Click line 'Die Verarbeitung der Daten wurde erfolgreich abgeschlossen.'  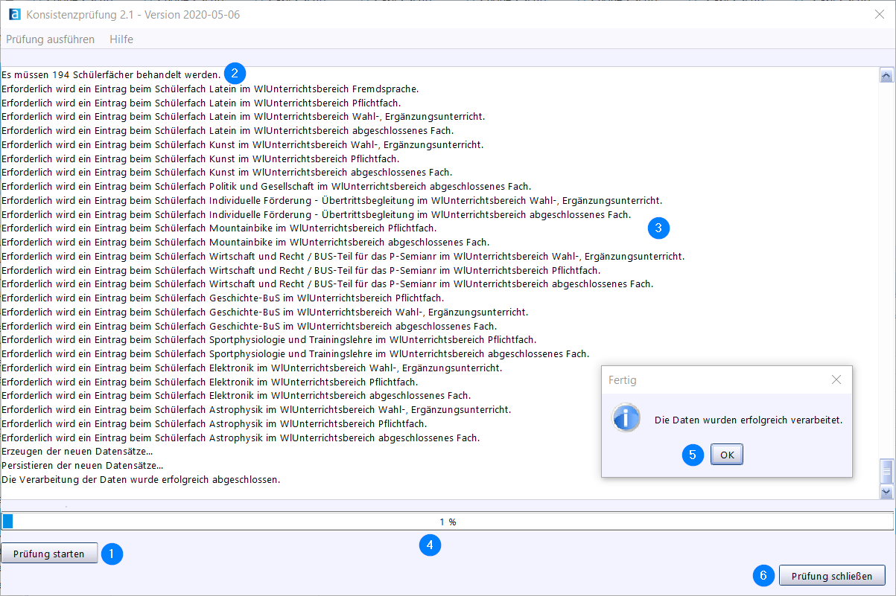(x=141, y=479)
